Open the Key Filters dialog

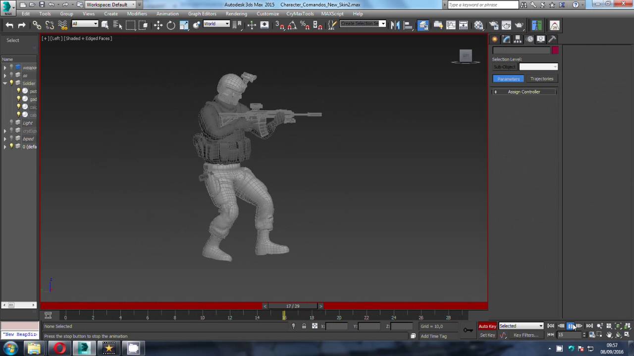pos(526,335)
